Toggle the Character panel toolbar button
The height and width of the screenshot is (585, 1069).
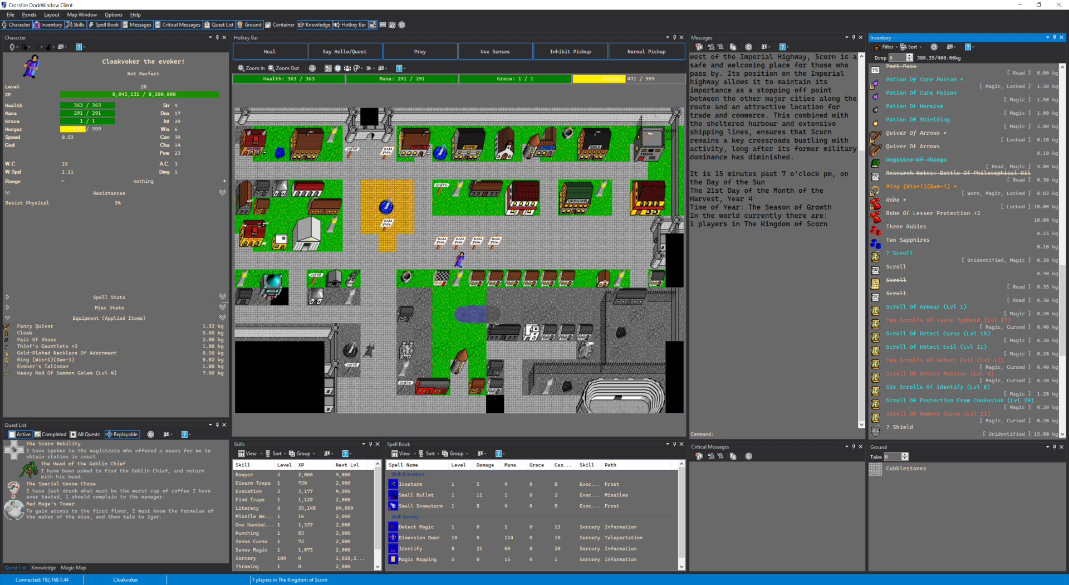tap(16, 25)
